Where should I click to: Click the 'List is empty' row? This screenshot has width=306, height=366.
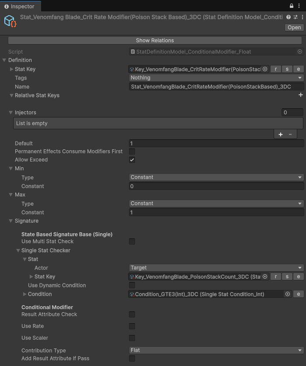pos(158,123)
